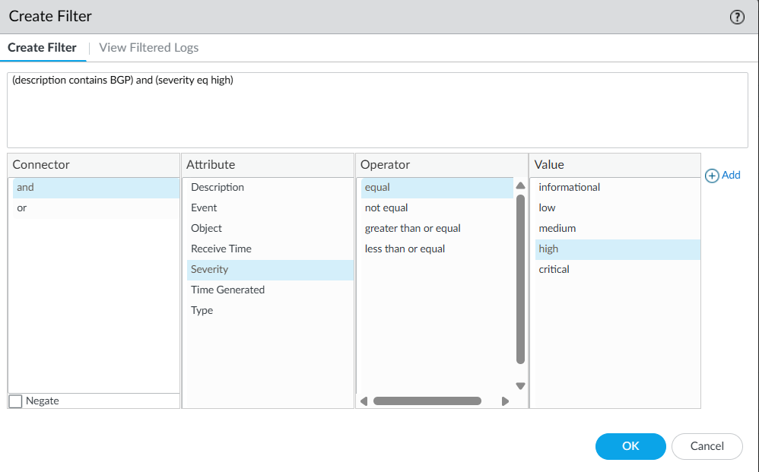Enable the Negate checkbox
759x472 pixels.
click(16, 401)
